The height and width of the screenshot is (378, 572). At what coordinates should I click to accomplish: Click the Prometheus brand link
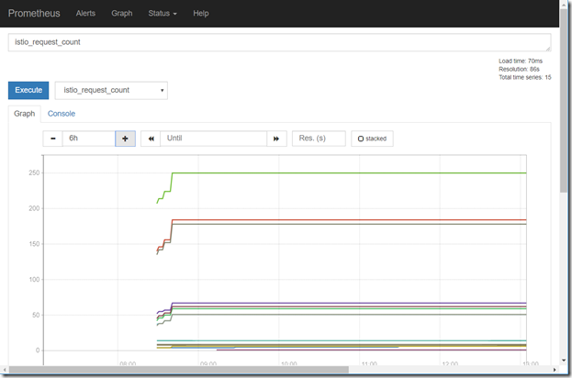(35, 14)
